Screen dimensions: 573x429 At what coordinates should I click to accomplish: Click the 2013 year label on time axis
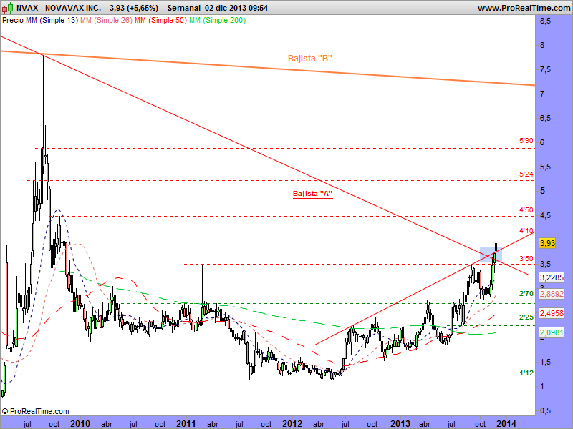point(400,424)
